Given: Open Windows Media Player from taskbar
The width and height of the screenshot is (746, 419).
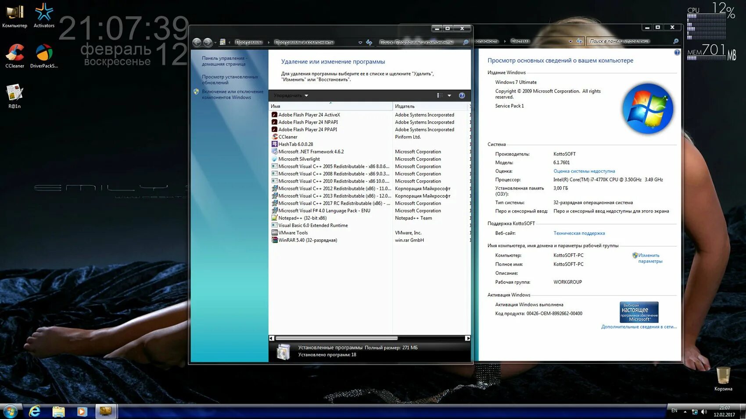Looking at the screenshot, I should [x=82, y=411].
